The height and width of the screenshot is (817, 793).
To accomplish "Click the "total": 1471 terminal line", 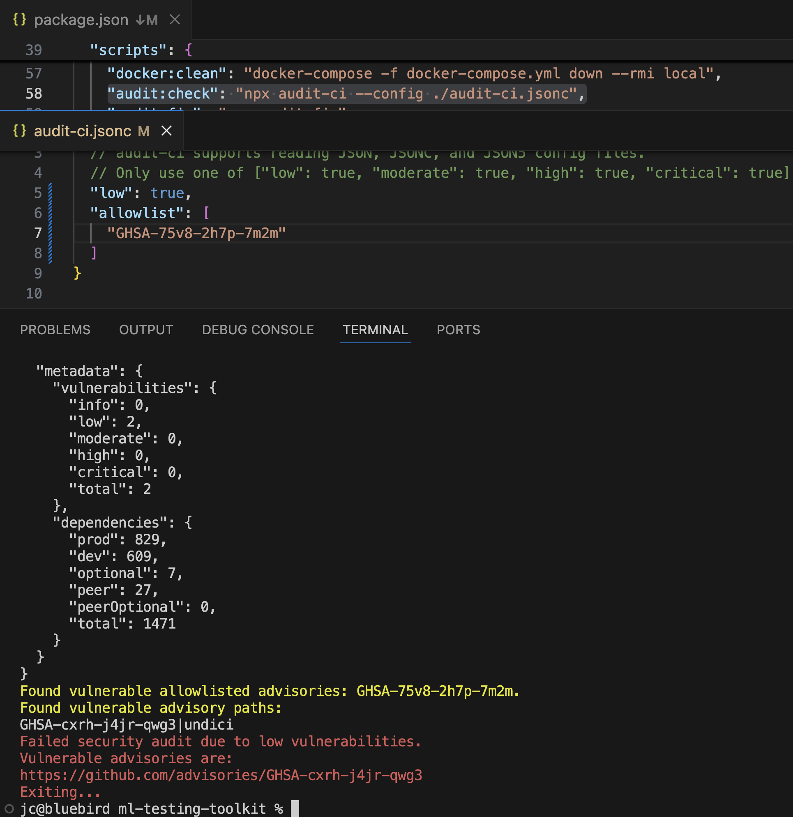I will [x=122, y=624].
